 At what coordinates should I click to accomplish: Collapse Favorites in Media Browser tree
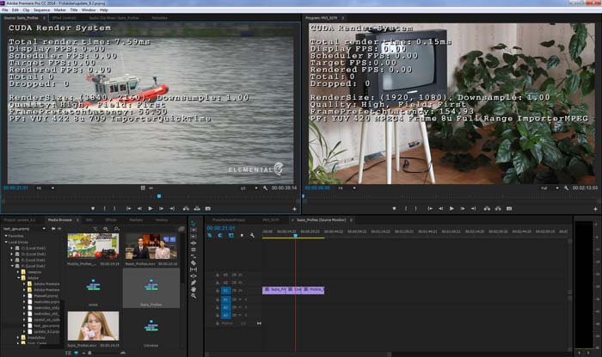6,236
